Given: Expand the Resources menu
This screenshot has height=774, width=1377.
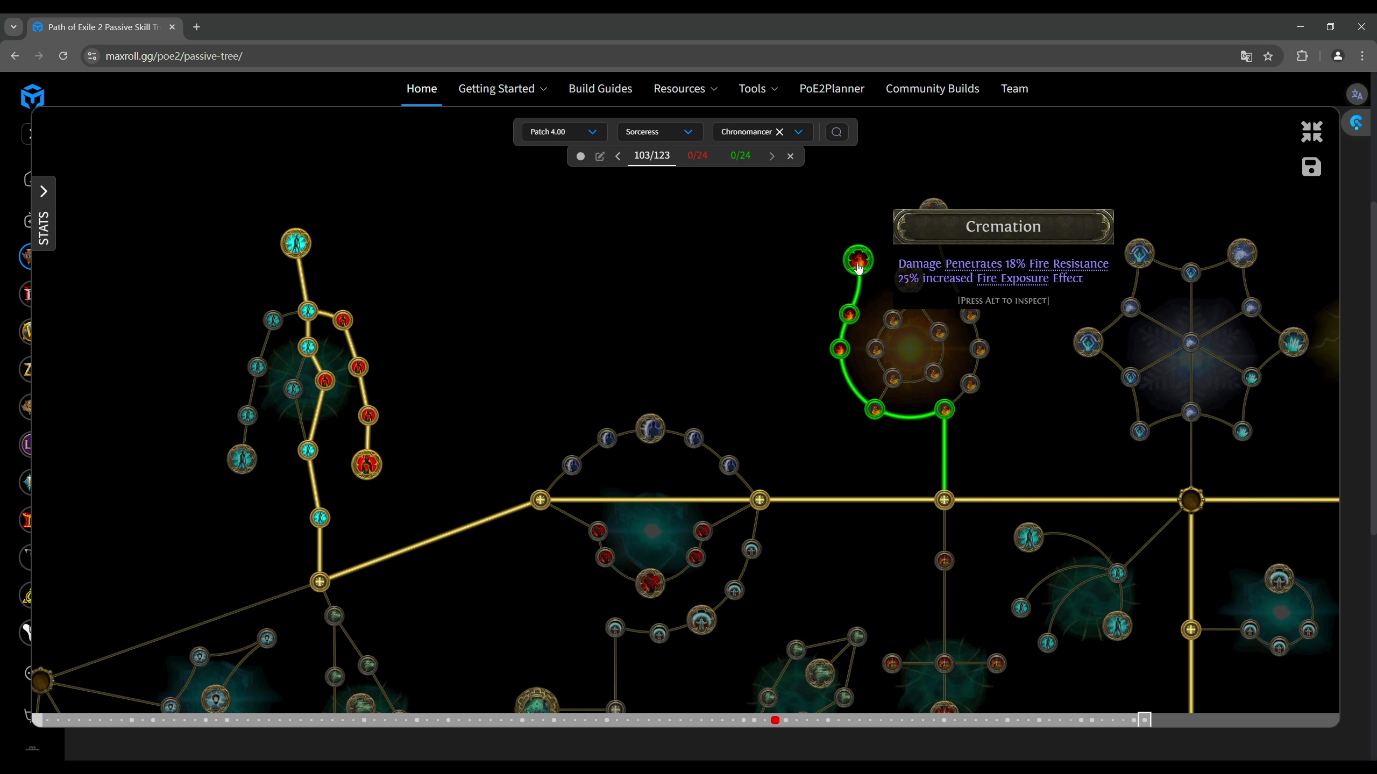Looking at the screenshot, I should pos(685,89).
